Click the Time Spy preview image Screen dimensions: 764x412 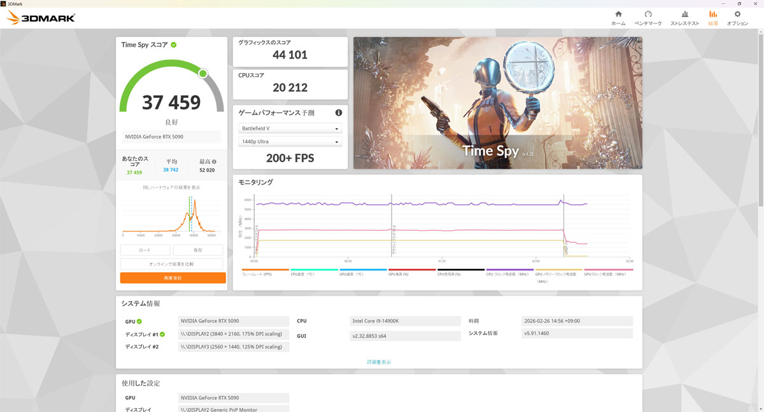[x=497, y=102]
